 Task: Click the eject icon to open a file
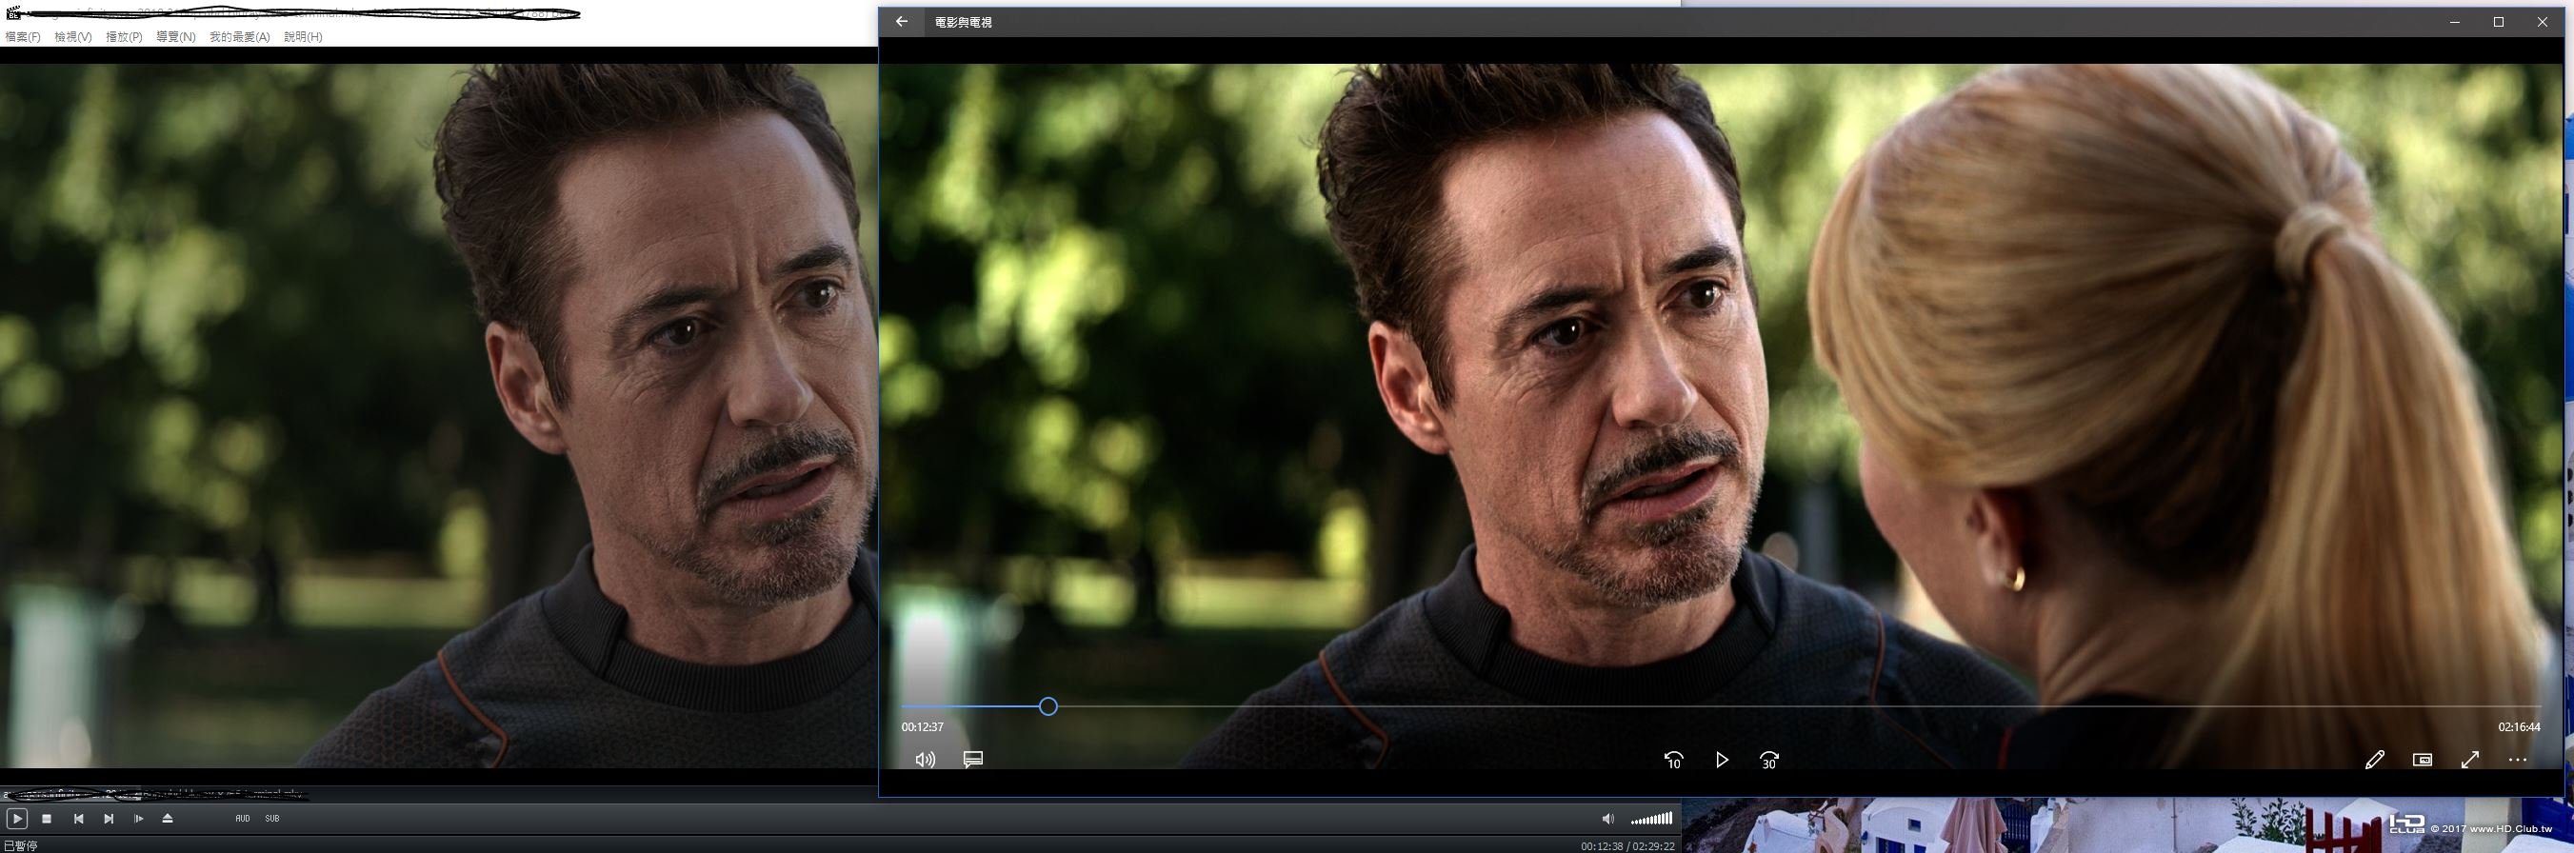[x=168, y=818]
